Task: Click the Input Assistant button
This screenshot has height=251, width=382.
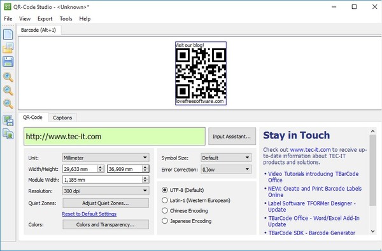Action: [x=232, y=136]
